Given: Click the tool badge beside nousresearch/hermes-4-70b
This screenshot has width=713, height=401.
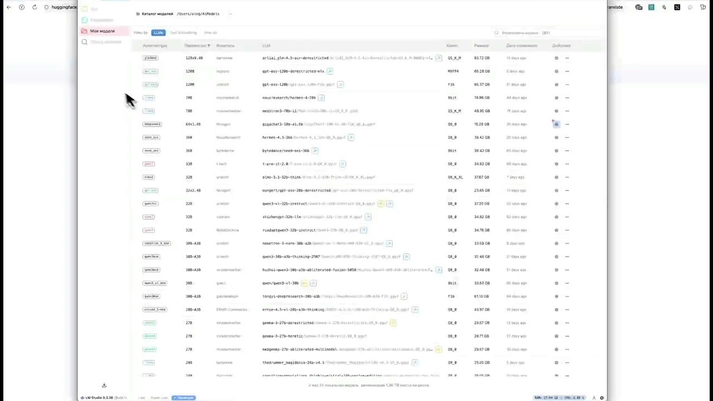Looking at the screenshot, I should point(321,98).
